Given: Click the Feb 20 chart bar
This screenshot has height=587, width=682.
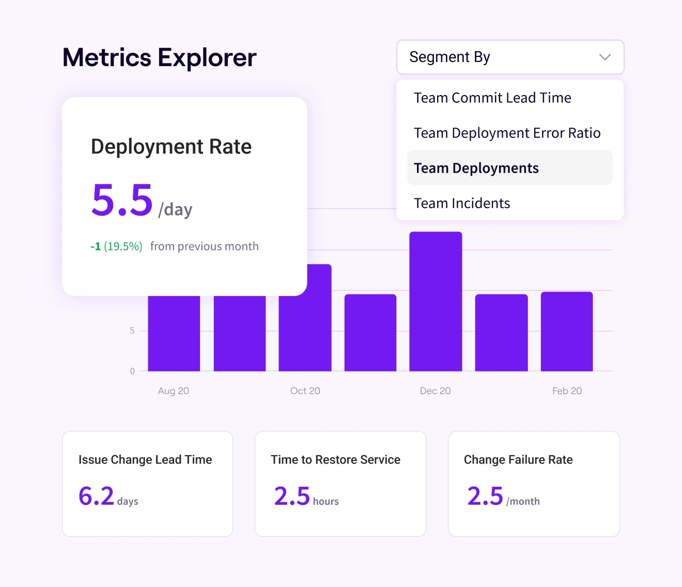Looking at the screenshot, I should tap(566, 331).
